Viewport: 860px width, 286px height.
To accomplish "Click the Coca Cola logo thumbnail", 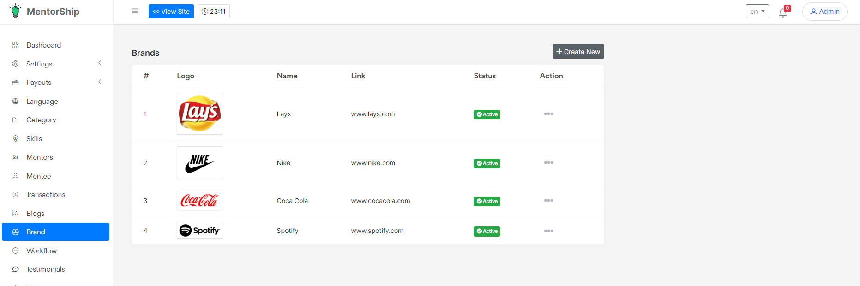I will coord(199,201).
